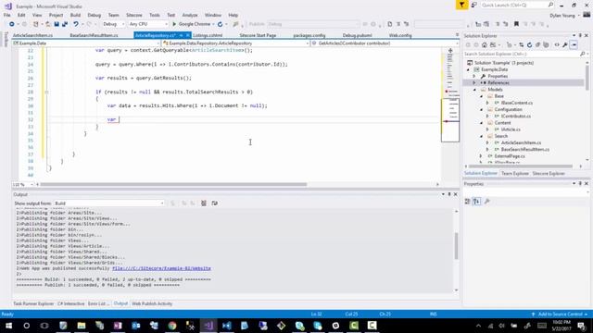The height and width of the screenshot is (333, 593).
Task: Open Outlook from the taskbar
Action: point(136,326)
